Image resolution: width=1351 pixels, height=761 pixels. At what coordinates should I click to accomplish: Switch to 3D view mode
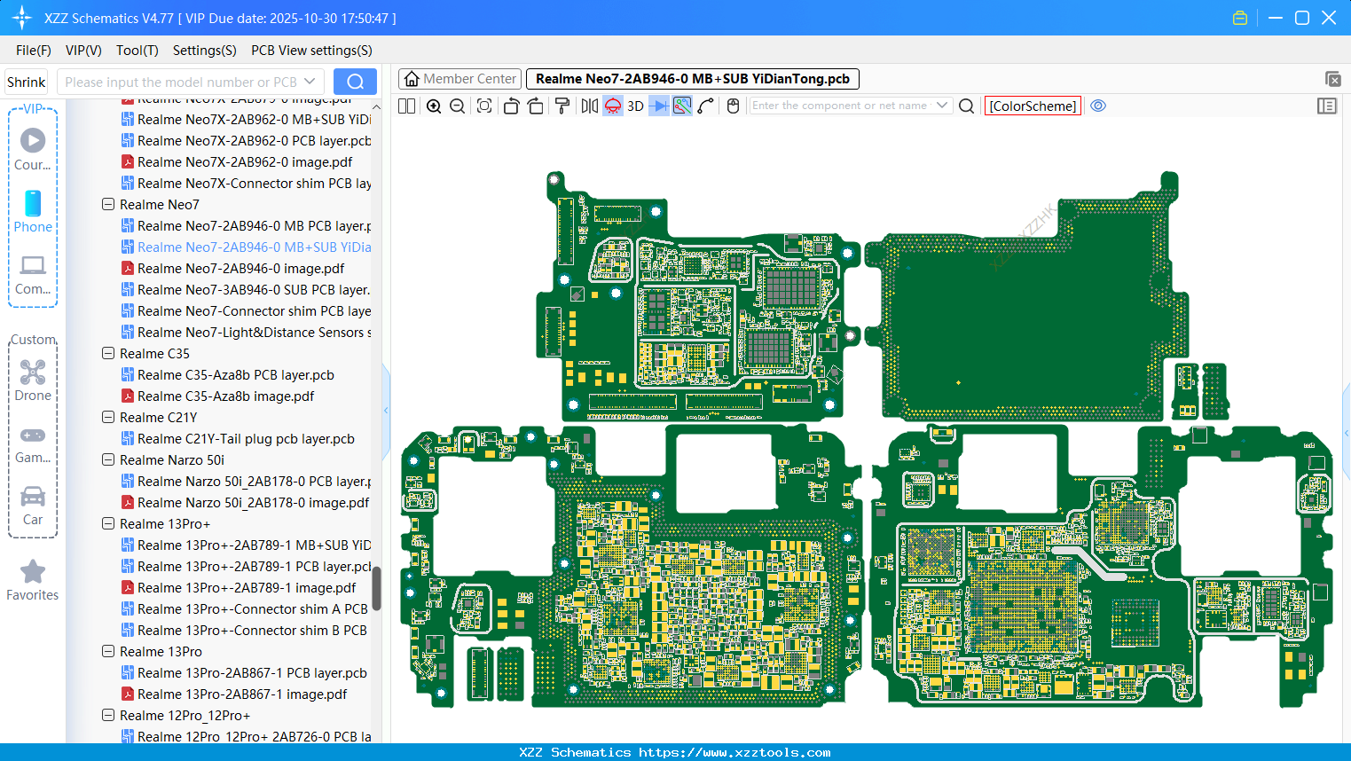[635, 106]
